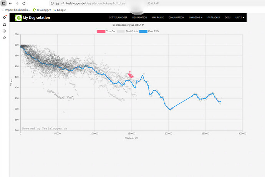Viewport: 265px width, 177px height.
Task: Open bookmarks star icon in the sidebar
Action: point(4,38)
